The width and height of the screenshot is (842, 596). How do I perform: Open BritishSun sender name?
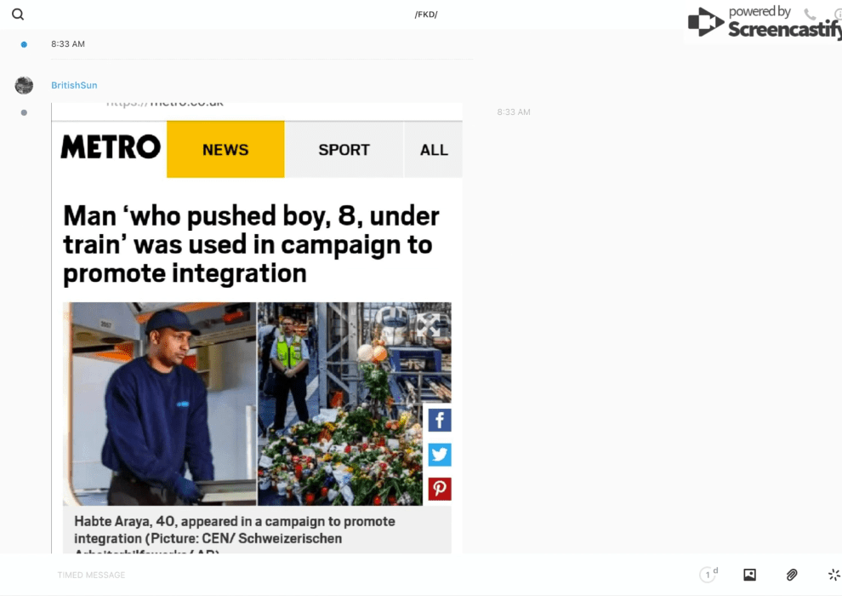[74, 85]
